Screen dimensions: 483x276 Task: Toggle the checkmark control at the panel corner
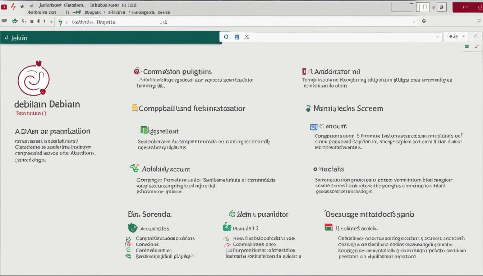(x=477, y=47)
